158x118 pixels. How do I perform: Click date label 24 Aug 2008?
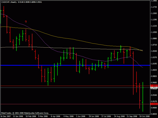pos(119,116)
